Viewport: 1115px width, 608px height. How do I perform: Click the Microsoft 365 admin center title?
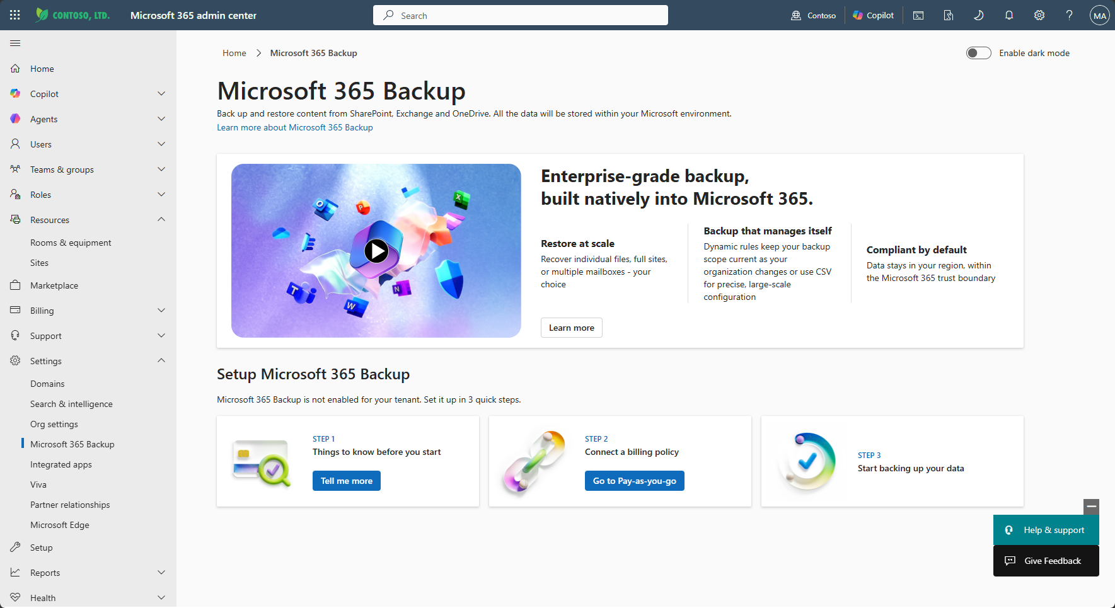pyautogui.click(x=194, y=15)
